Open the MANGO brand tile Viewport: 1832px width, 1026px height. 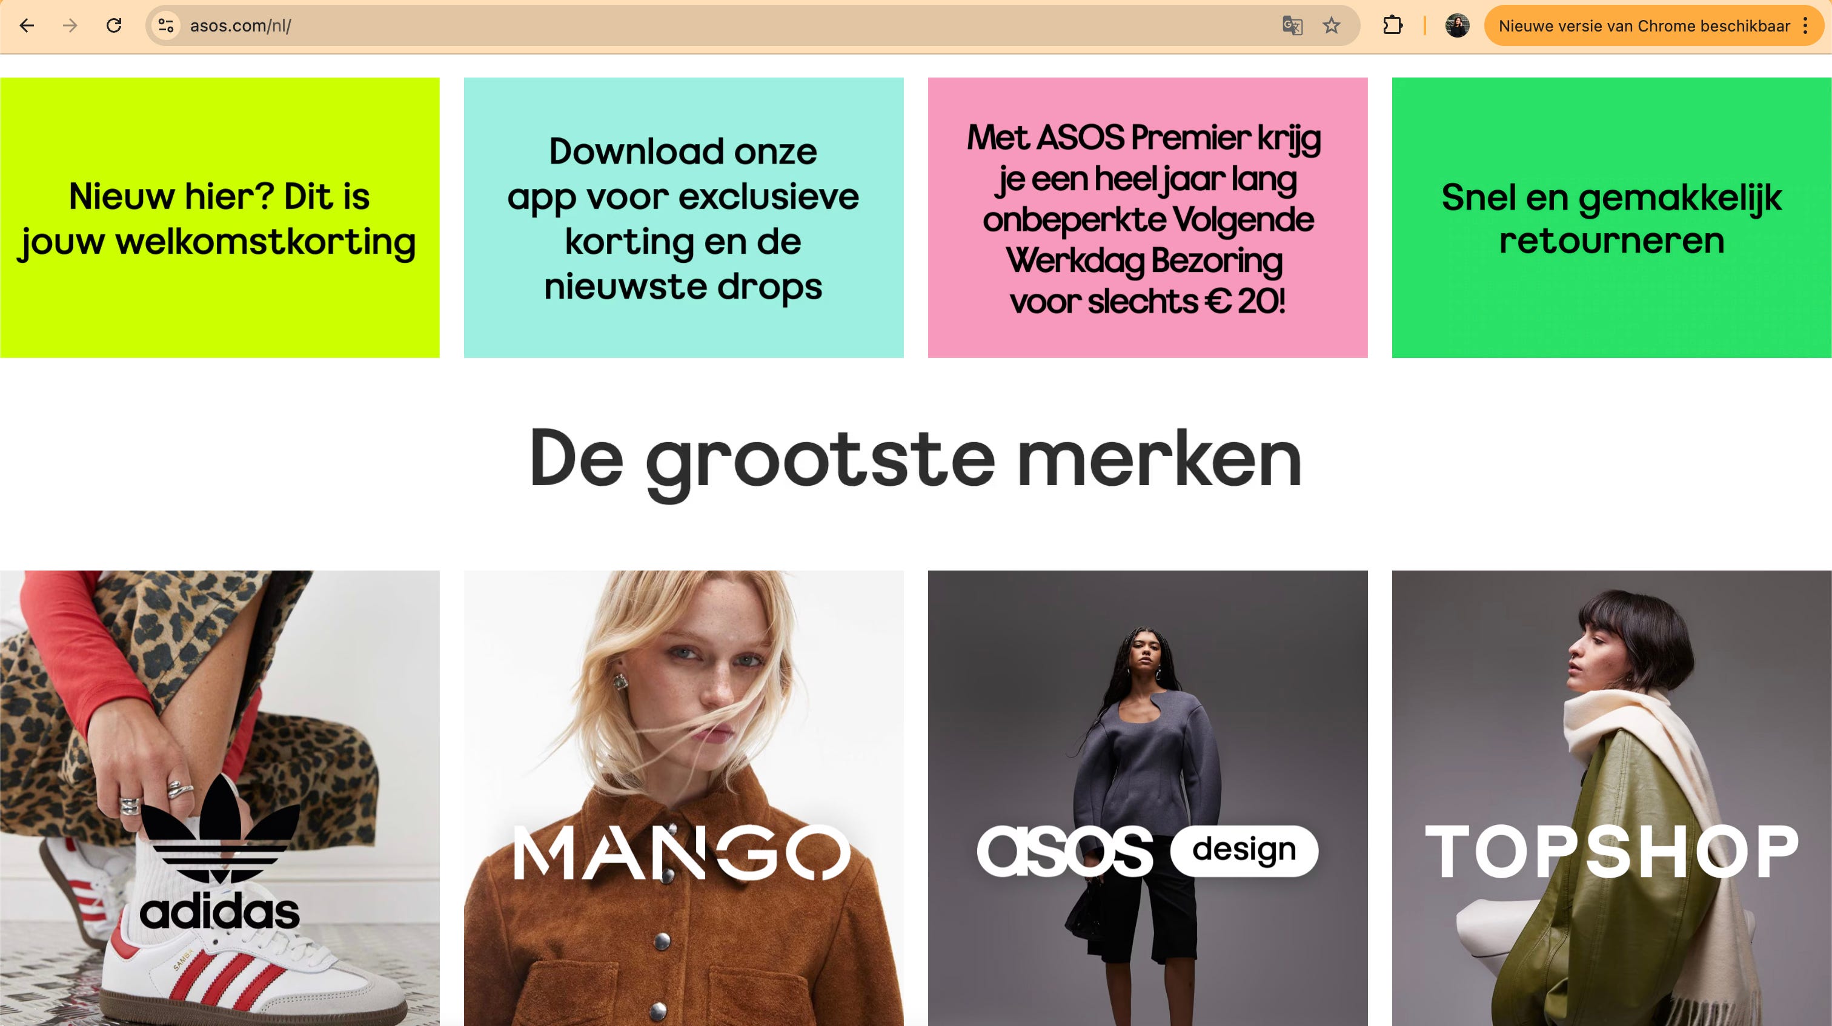click(683, 798)
